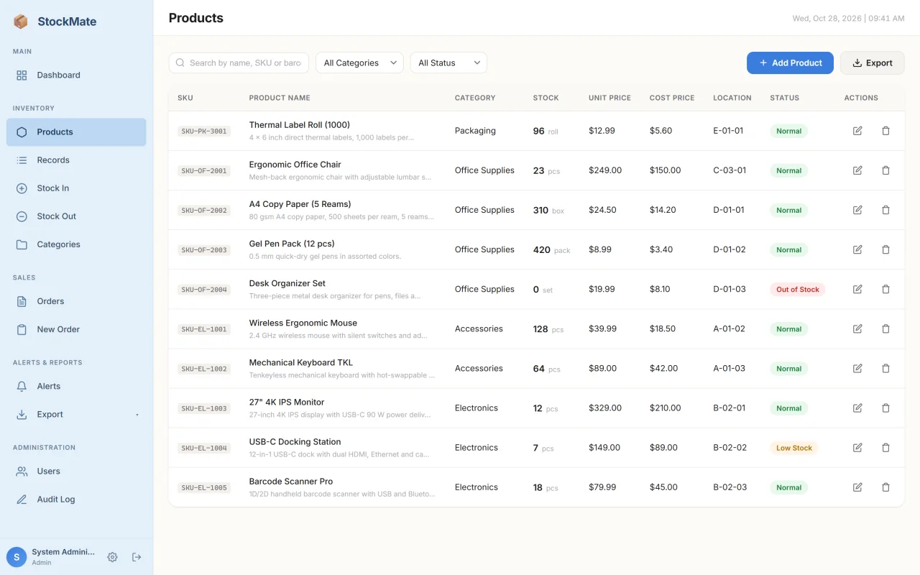This screenshot has height=575, width=920.
Task: Open Orders in sidebar
Action: (76, 301)
